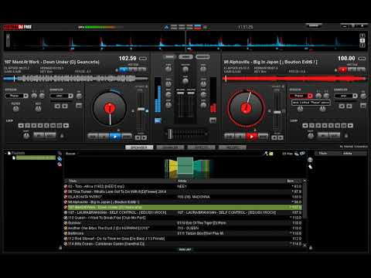Trigger hot cue 3 on left deck
This screenshot has width=371, height=278.
142,69
